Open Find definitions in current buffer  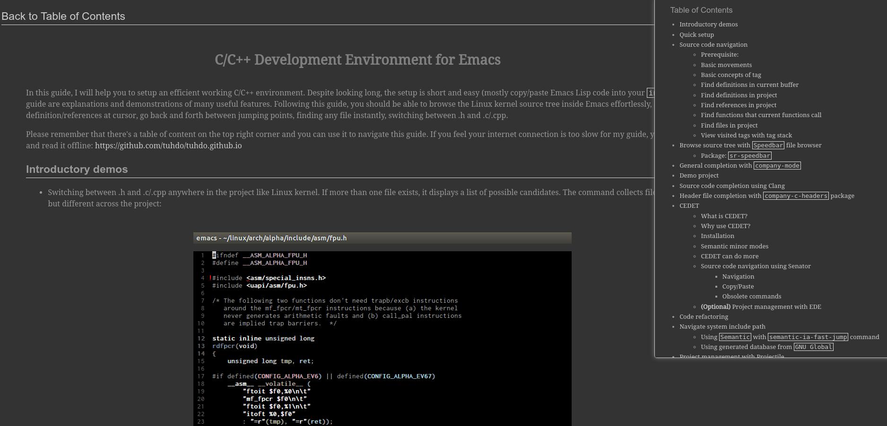click(749, 85)
